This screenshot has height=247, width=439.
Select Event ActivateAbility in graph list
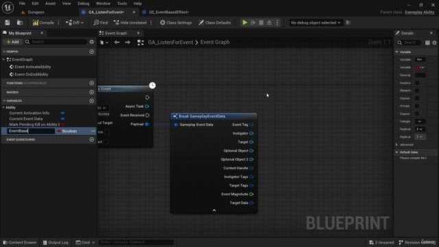[33, 67]
